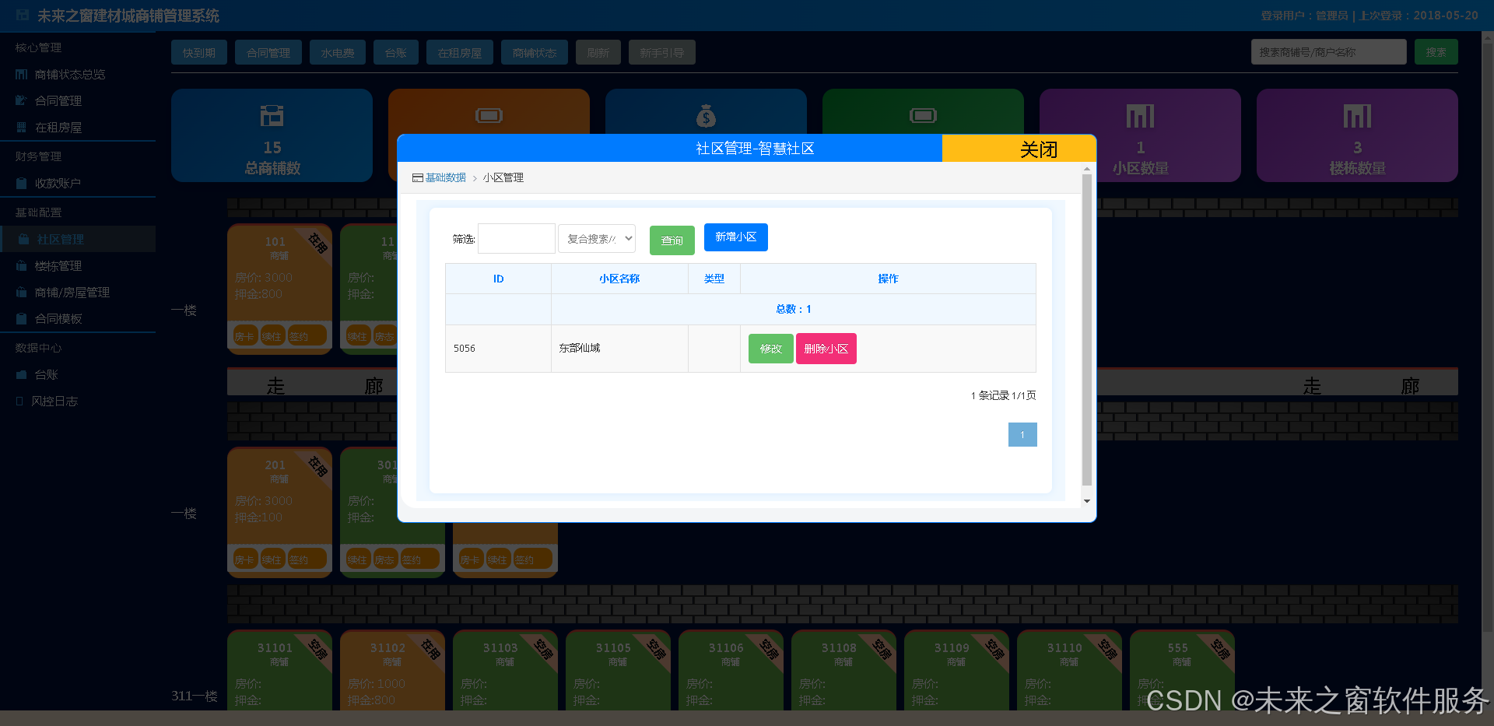The height and width of the screenshot is (726, 1494).
Task: Click the 台账 sidebar icon under 数据中心
Action: [21, 375]
